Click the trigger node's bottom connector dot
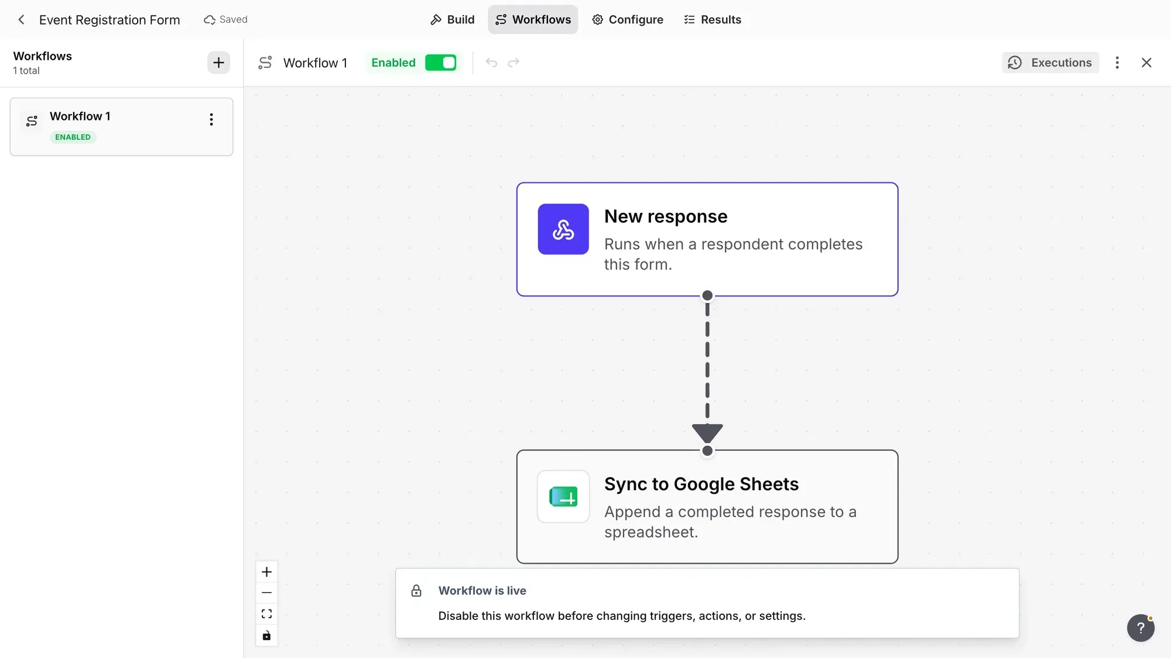Screen dimensions: 1171x658 pos(707,295)
